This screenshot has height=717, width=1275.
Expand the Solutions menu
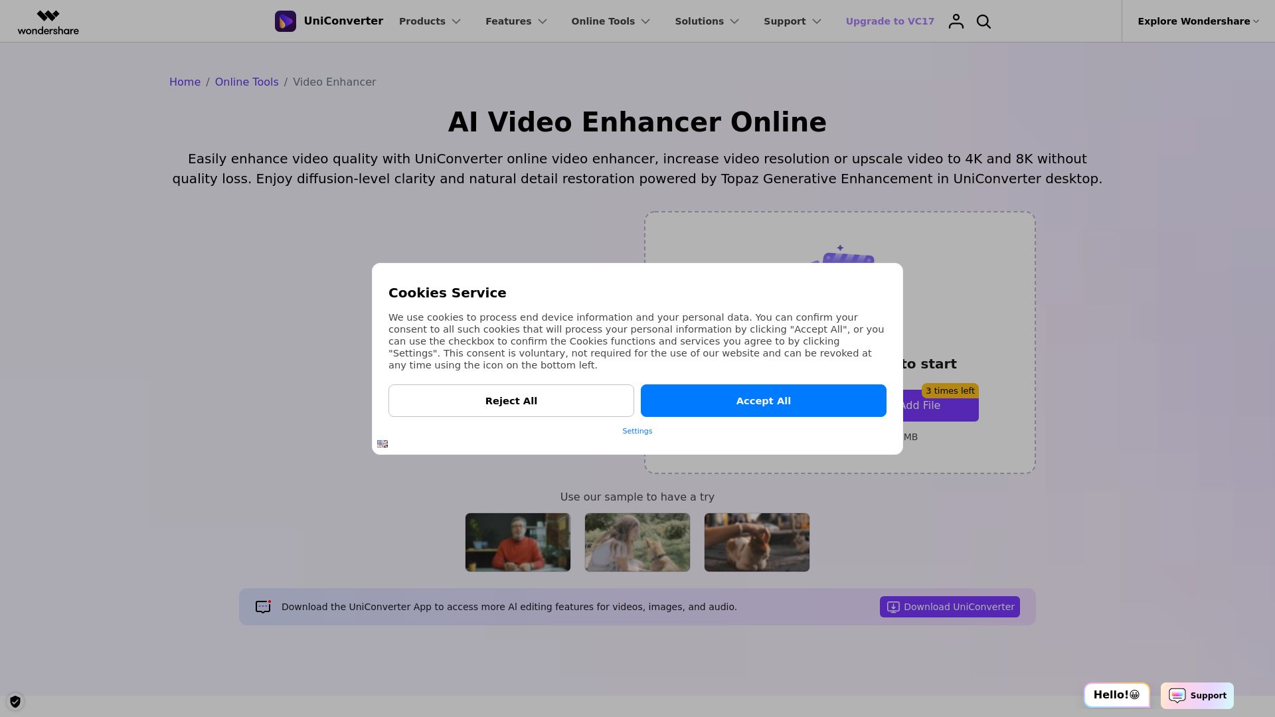[x=707, y=21]
